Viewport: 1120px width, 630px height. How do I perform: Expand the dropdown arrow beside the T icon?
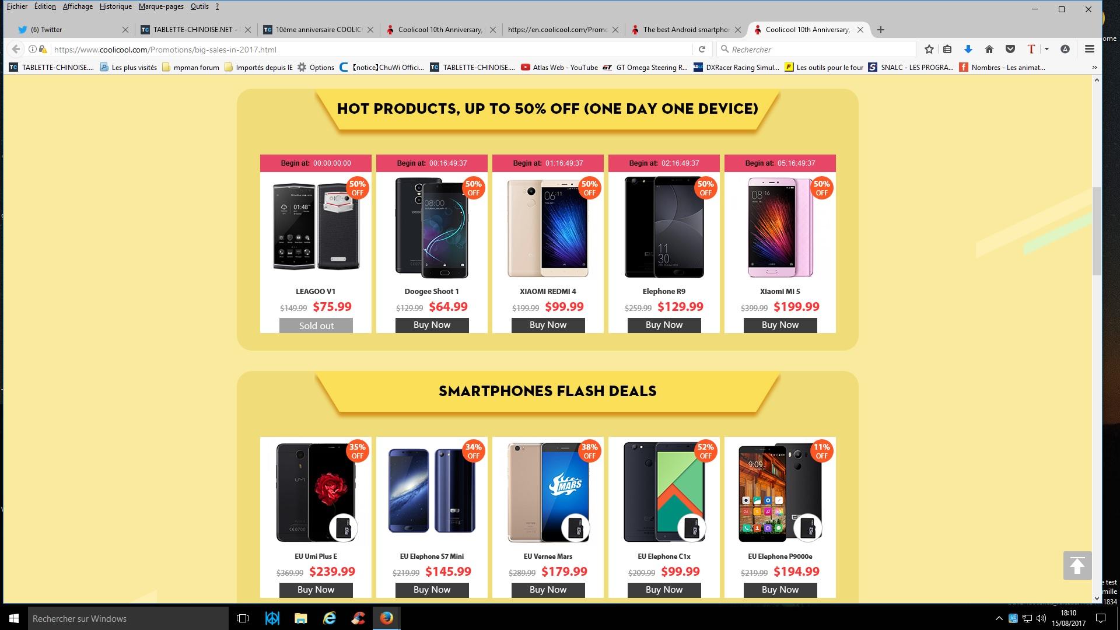pyautogui.click(x=1046, y=50)
